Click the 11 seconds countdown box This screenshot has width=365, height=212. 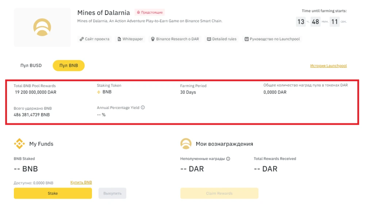[334, 22]
